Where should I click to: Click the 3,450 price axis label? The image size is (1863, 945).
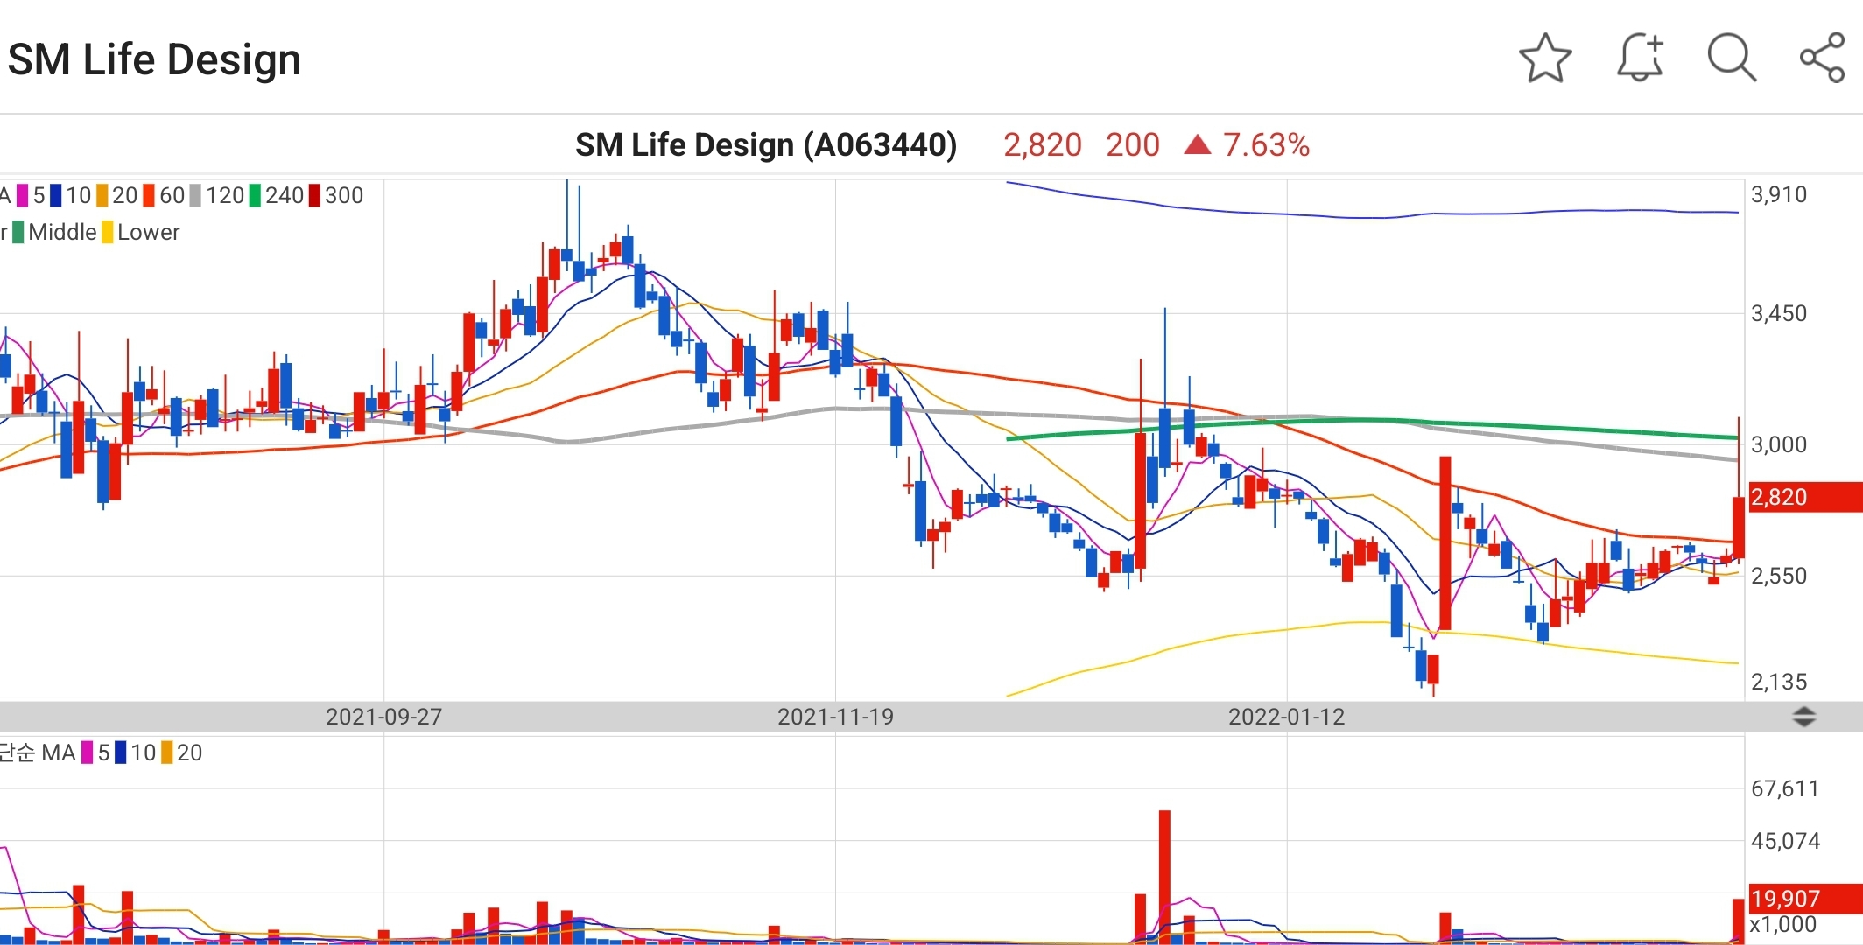[1779, 313]
